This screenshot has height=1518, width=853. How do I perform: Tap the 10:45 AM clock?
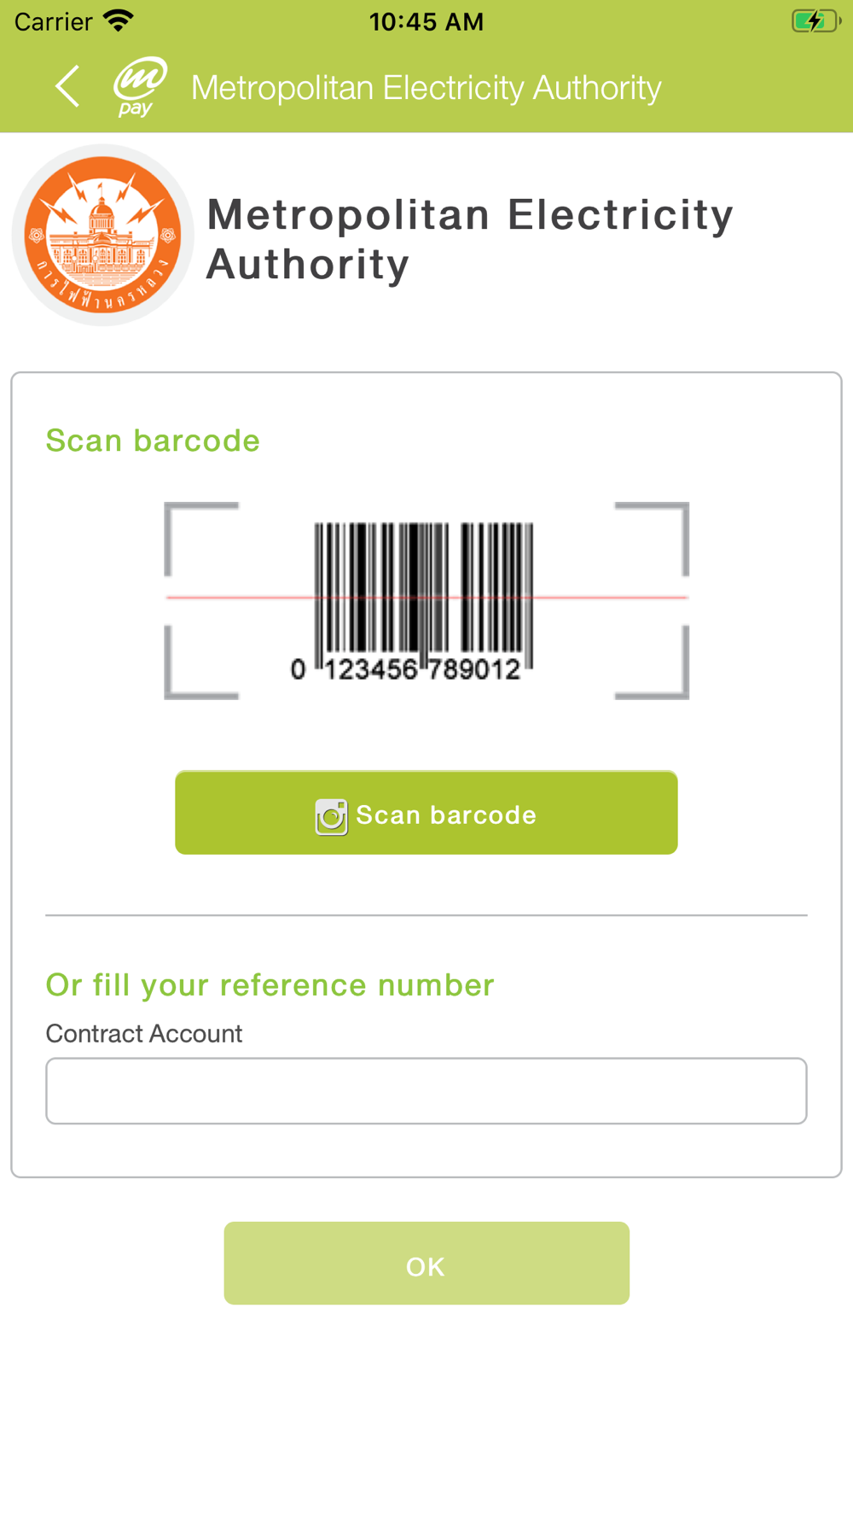pos(426,21)
